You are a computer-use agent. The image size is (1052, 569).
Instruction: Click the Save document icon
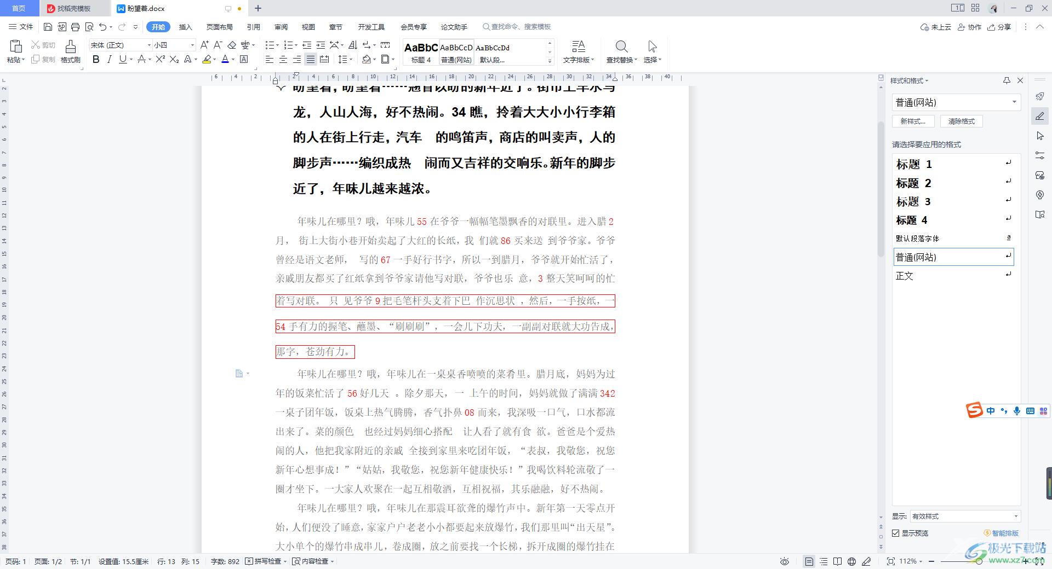click(48, 27)
